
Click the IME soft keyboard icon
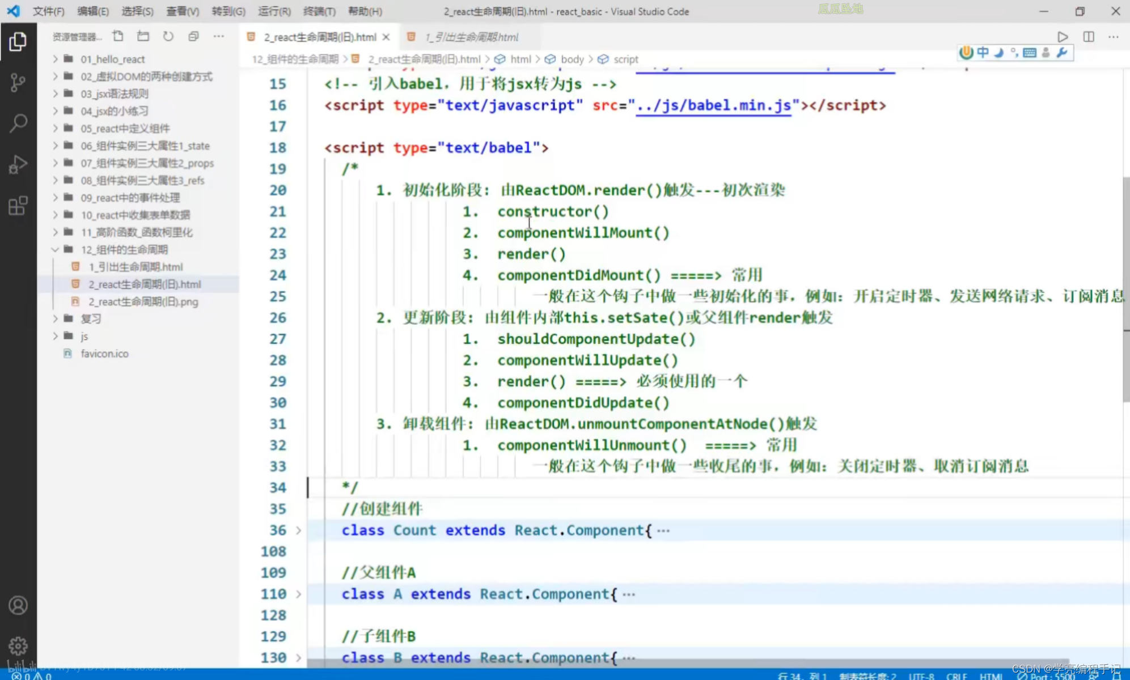[1030, 53]
